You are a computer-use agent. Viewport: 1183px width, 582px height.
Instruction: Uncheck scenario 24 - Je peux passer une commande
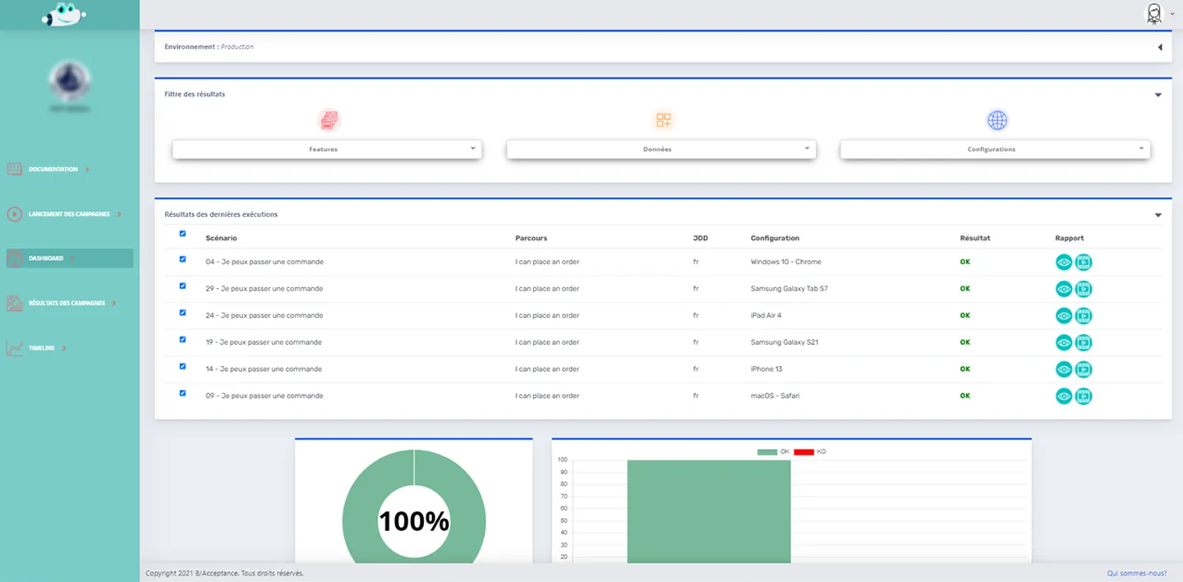182,313
